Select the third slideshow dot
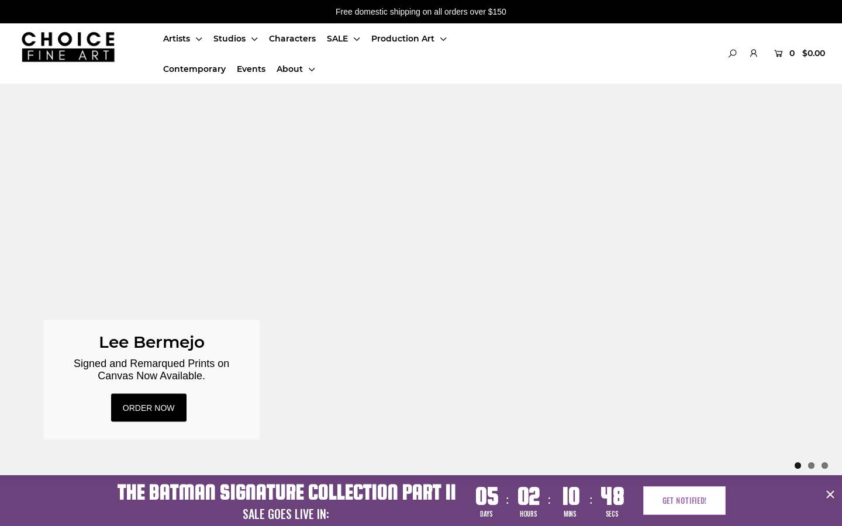The height and width of the screenshot is (526, 842). [824, 466]
